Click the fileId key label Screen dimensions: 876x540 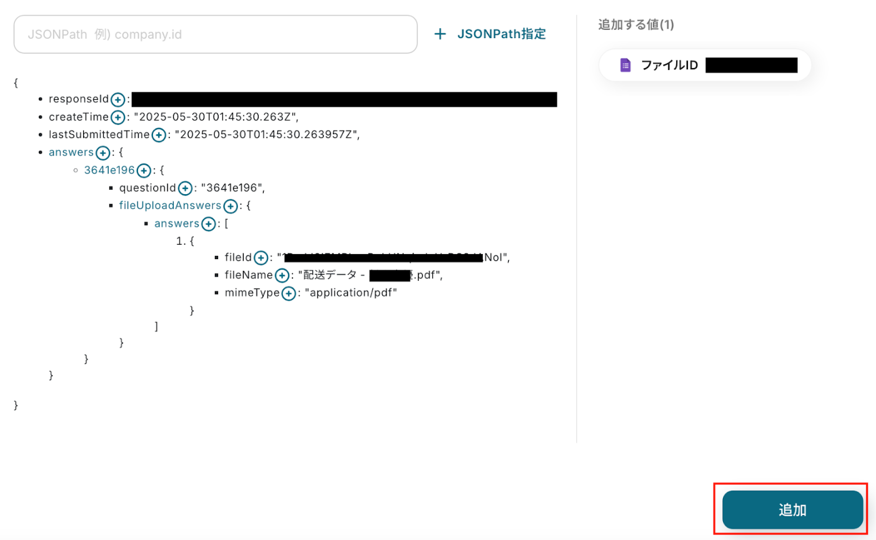[239, 257]
